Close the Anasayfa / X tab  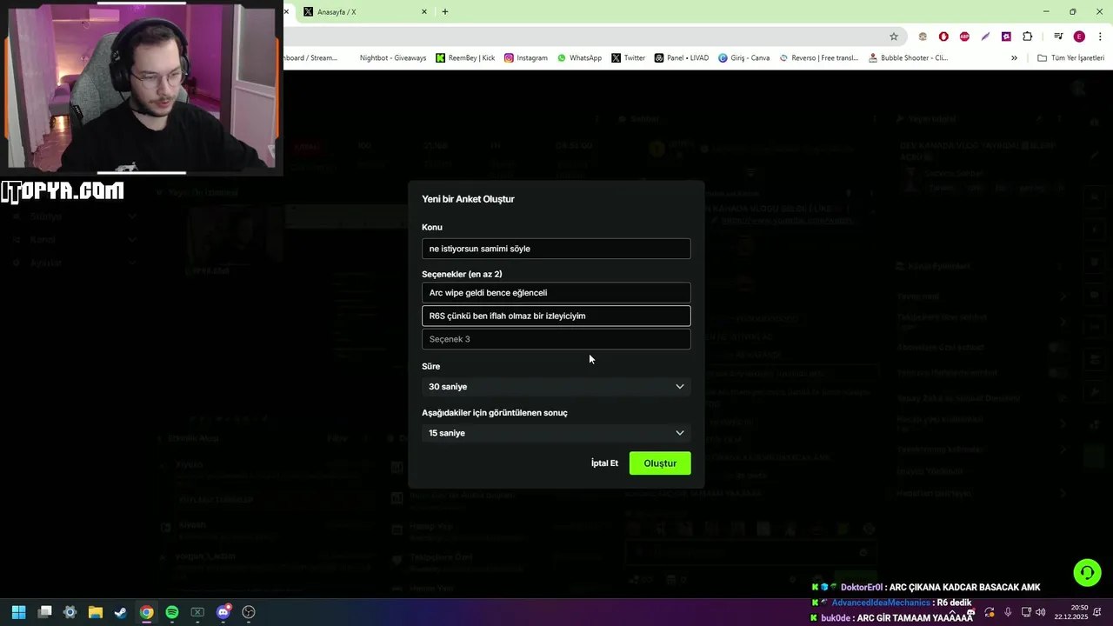point(424,12)
